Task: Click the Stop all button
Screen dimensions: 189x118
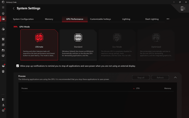Action: click(141, 78)
